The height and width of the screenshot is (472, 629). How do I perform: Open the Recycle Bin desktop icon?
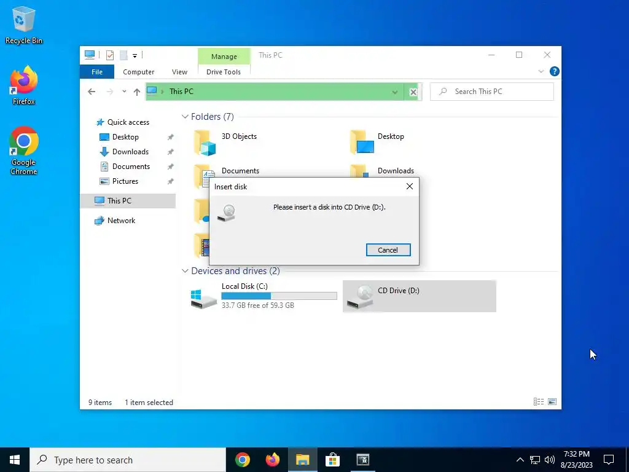coord(24,25)
